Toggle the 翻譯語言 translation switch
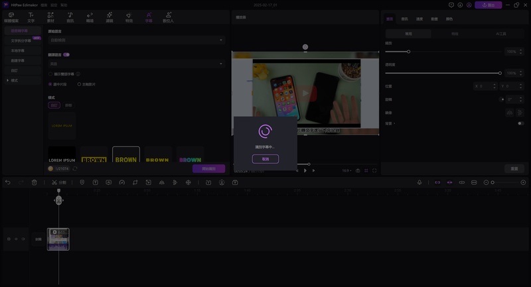The width and height of the screenshot is (531, 287). click(67, 54)
